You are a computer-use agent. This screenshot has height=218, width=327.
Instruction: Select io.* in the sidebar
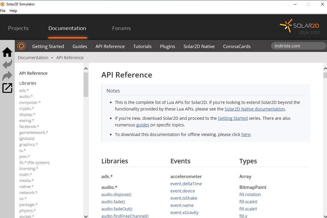pyautogui.click(x=23, y=150)
